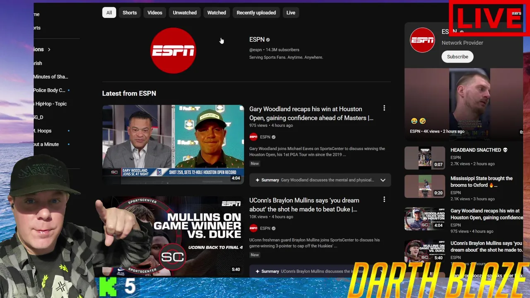Select the All filter chip

[109, 13]
